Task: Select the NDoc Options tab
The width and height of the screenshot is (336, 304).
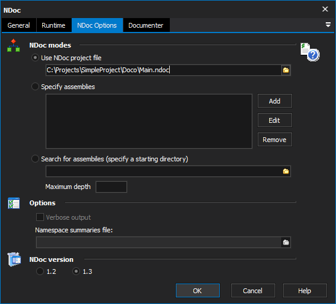Action: click(x=97, y=25)
